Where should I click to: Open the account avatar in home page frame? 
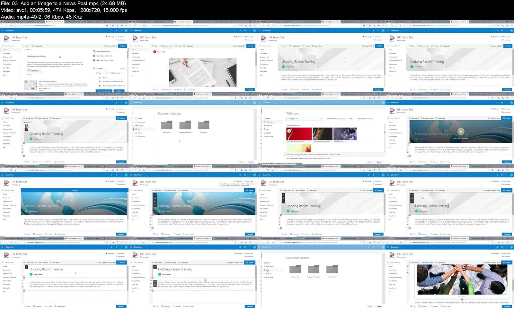coord(126,30)
